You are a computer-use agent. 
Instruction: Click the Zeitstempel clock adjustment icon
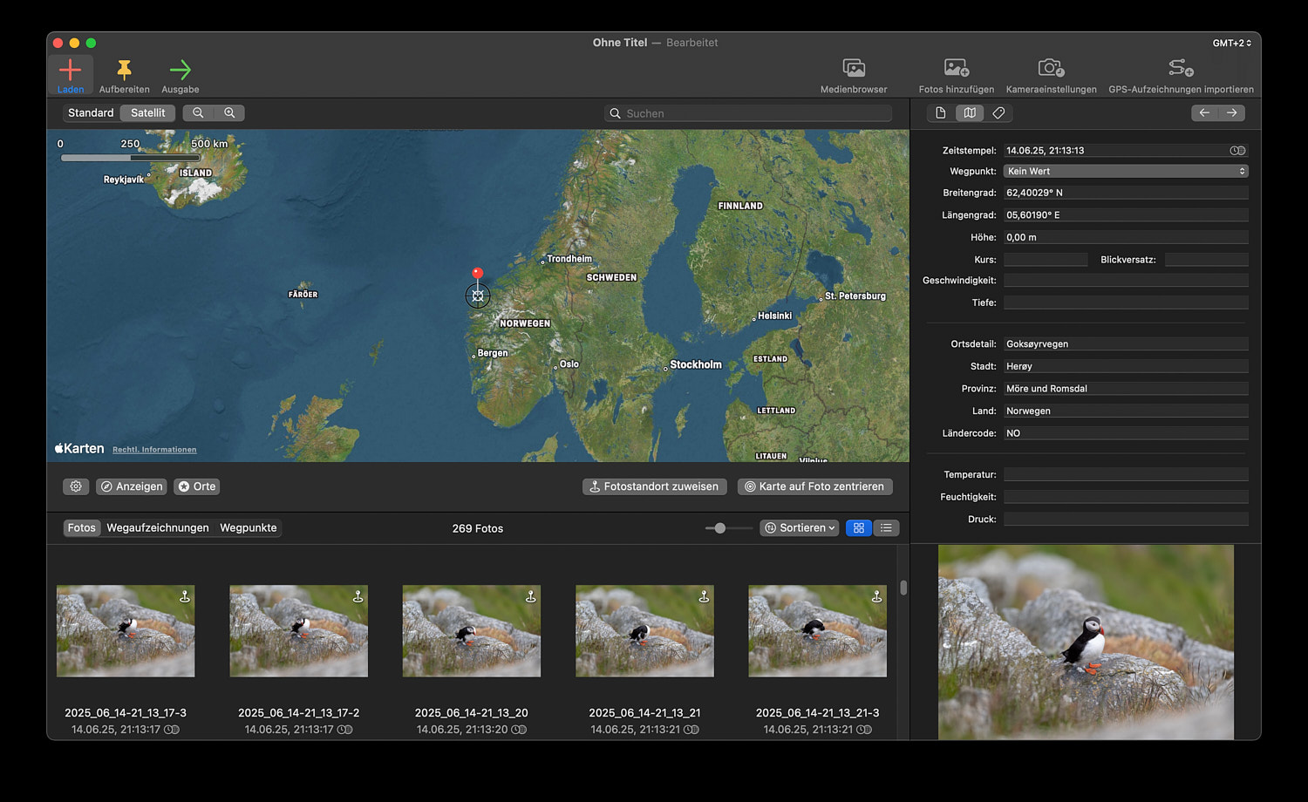1237,150
